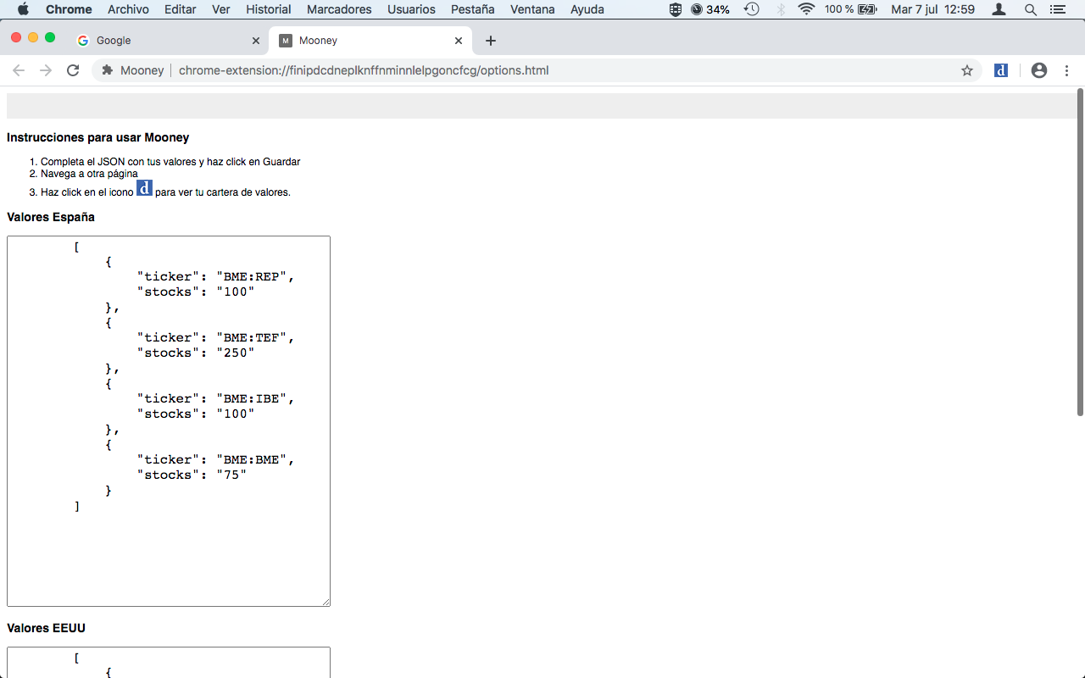Open the Ver menu
Screen dimensions: 1085x678
(x=221, y=9)
